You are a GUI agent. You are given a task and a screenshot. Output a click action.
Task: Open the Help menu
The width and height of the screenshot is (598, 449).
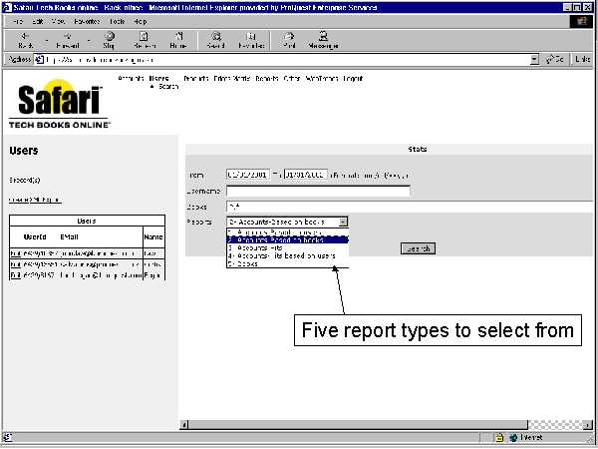pos(140,21)
